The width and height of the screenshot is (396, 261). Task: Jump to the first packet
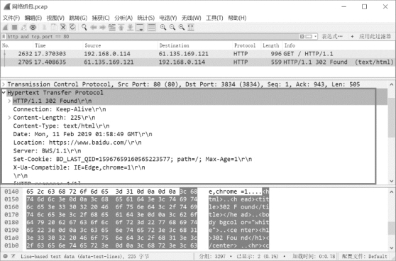(x=121, y=27)
